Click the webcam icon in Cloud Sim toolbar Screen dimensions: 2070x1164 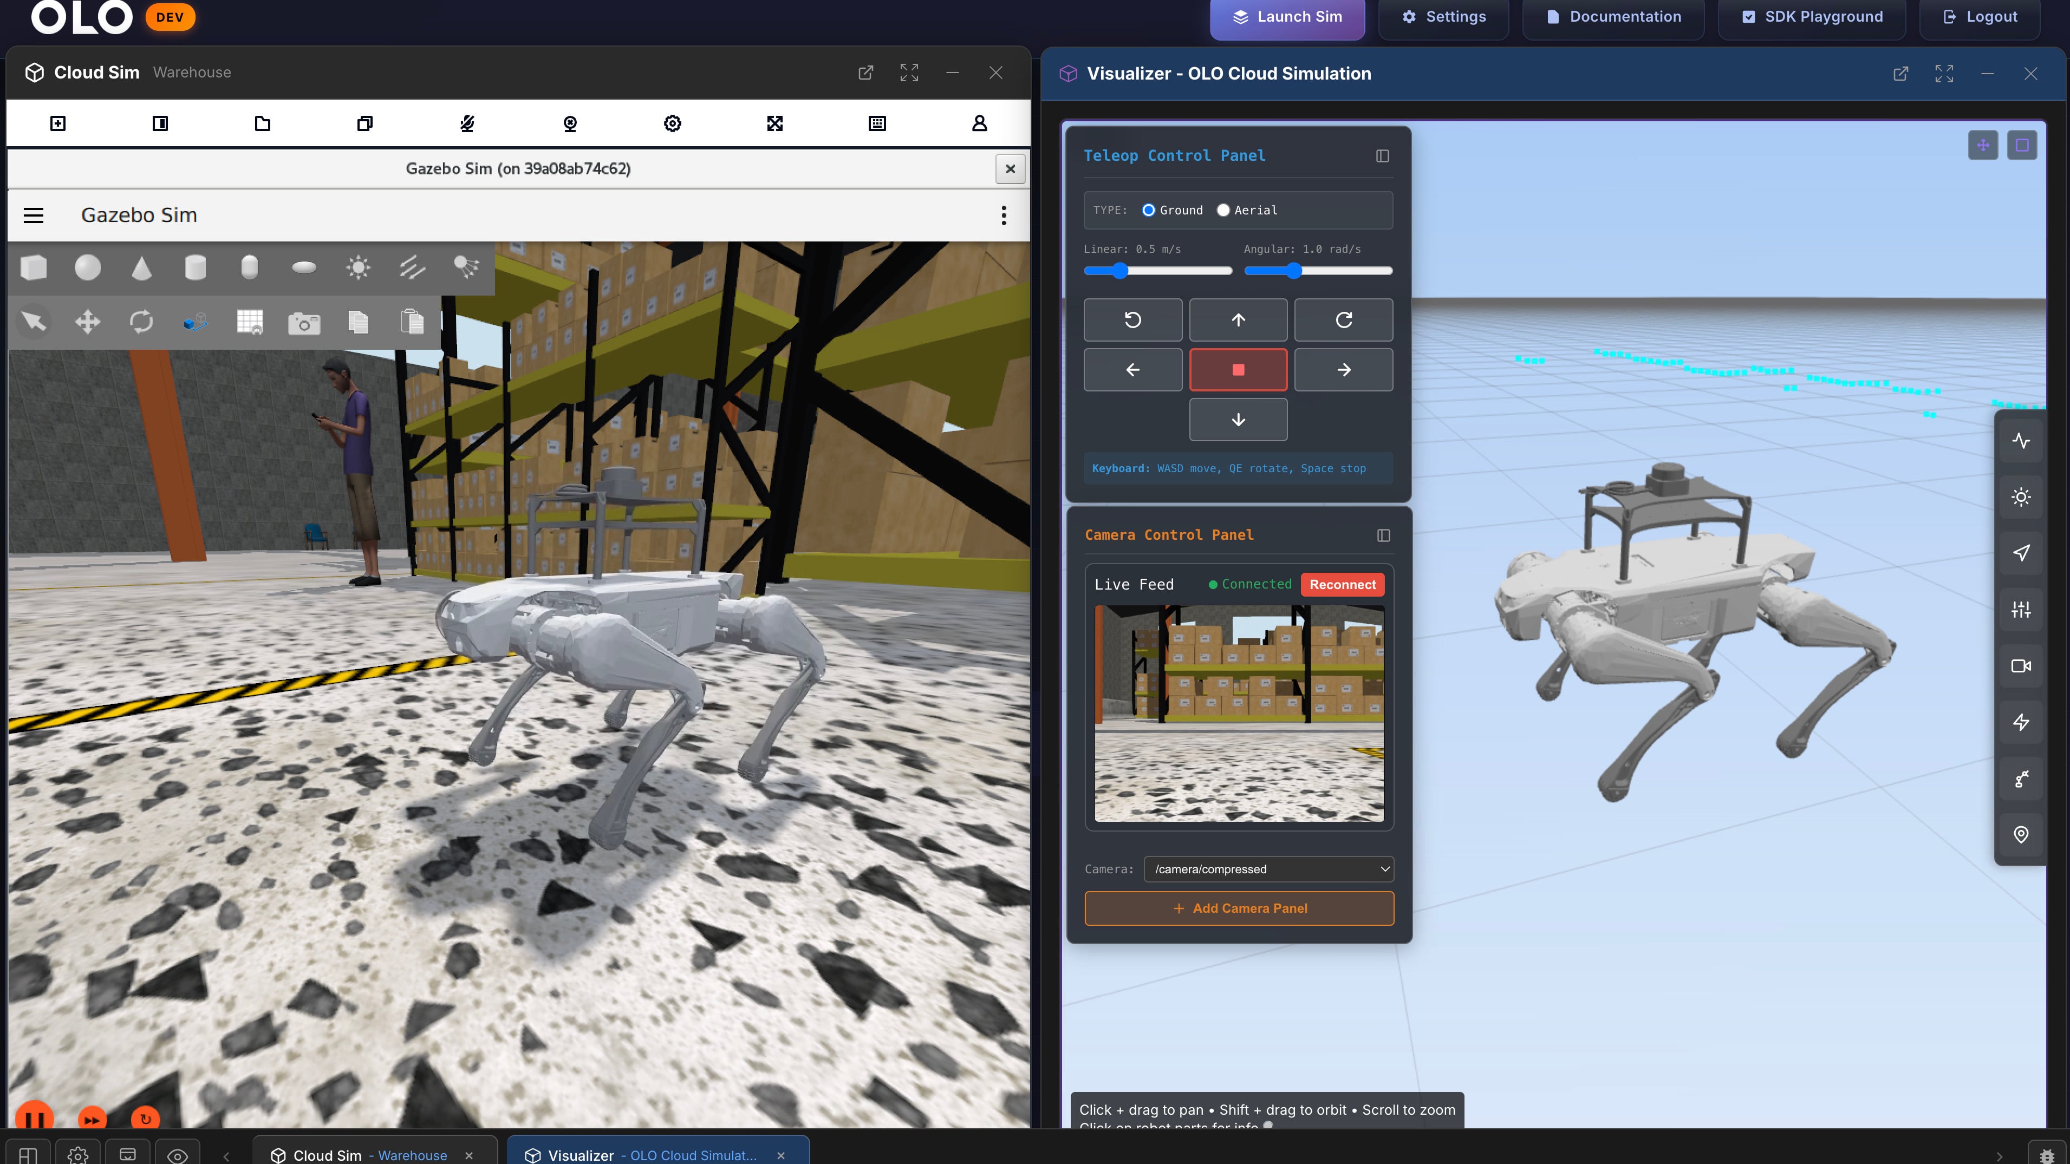pos(570,123)
